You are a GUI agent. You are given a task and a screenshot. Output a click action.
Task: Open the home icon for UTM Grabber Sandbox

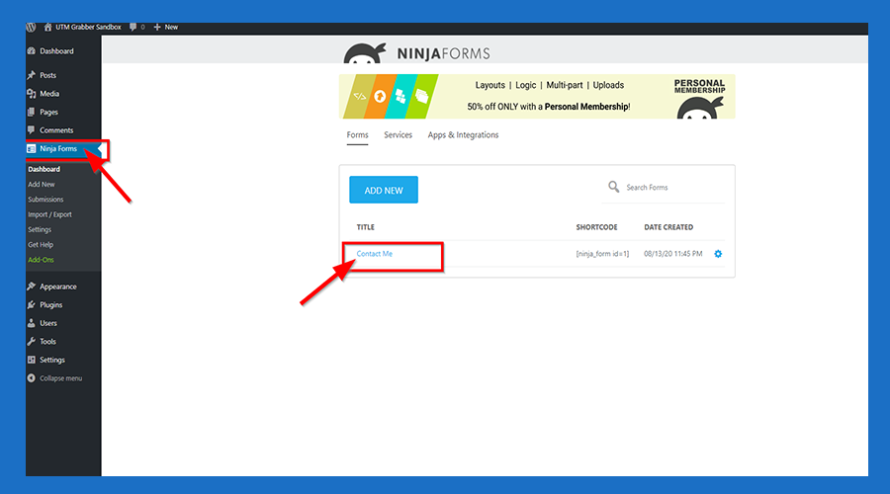[47, 27]
